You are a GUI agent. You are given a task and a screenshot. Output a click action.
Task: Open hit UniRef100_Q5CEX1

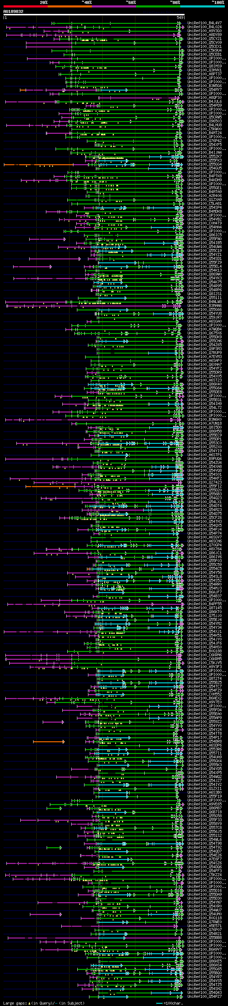pyautogui.click(x=204, y=46)
